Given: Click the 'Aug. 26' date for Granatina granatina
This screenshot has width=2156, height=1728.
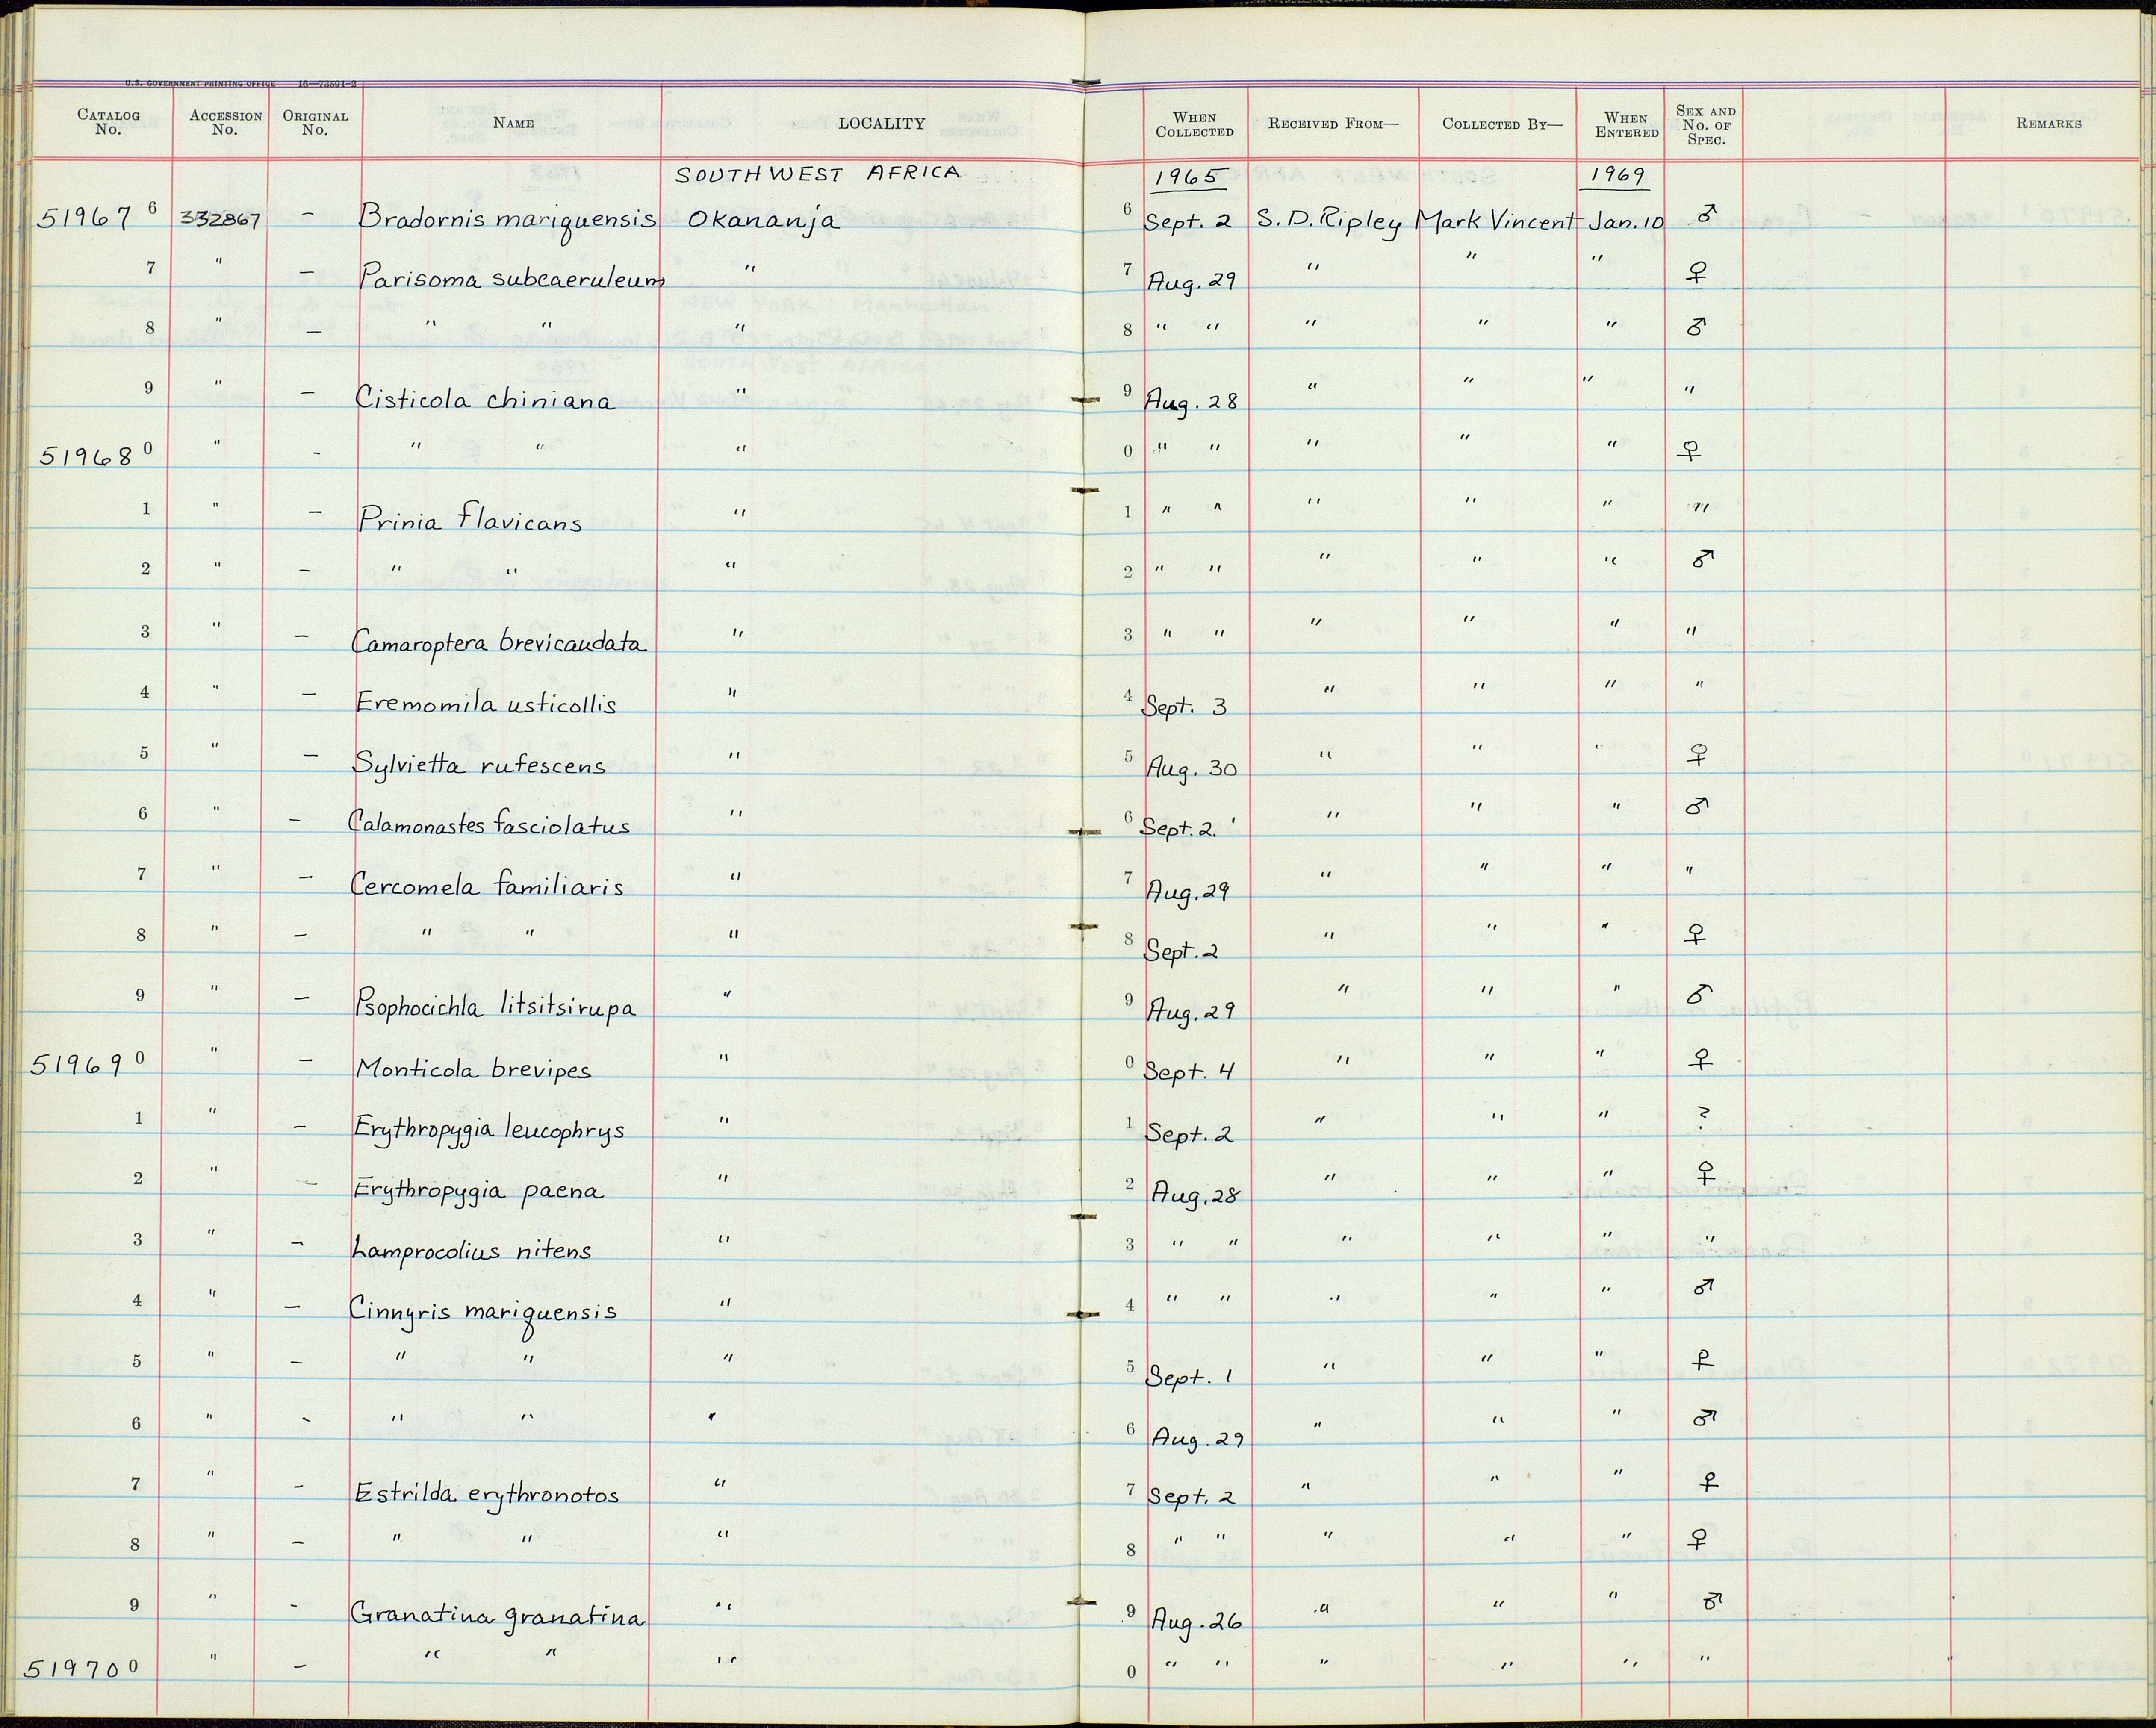Looking at the screenshot, I should (x=1196, y=1621).
